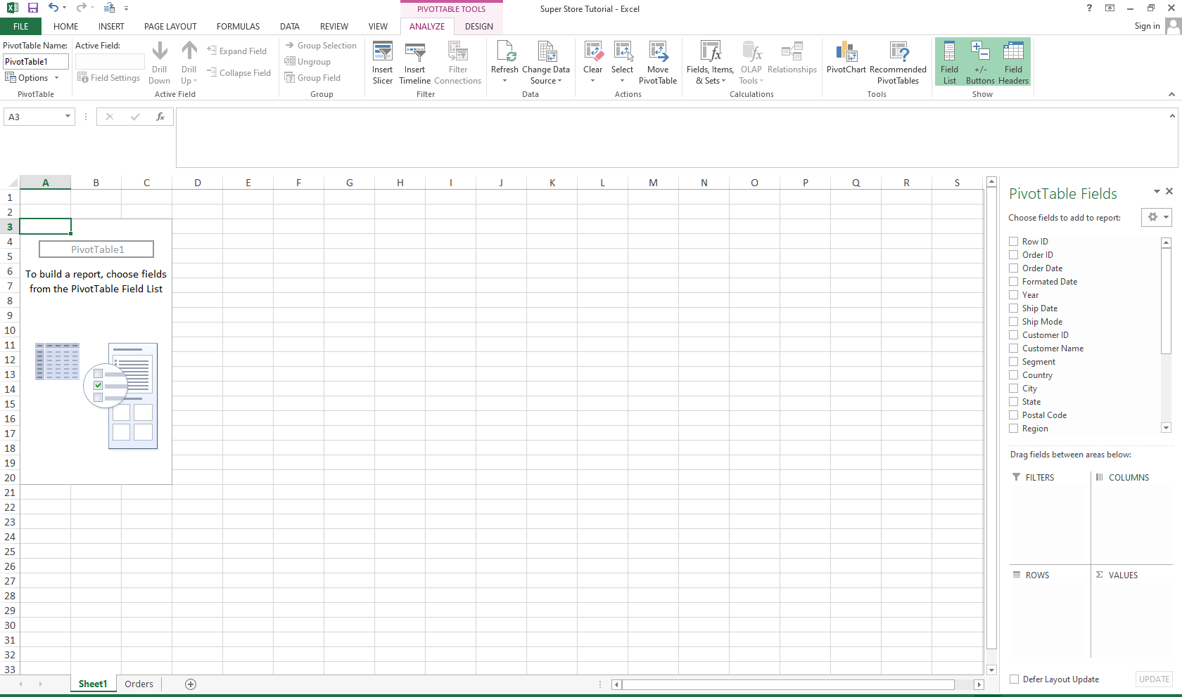Click the UPDATE button

click(x=1153, y=679)
